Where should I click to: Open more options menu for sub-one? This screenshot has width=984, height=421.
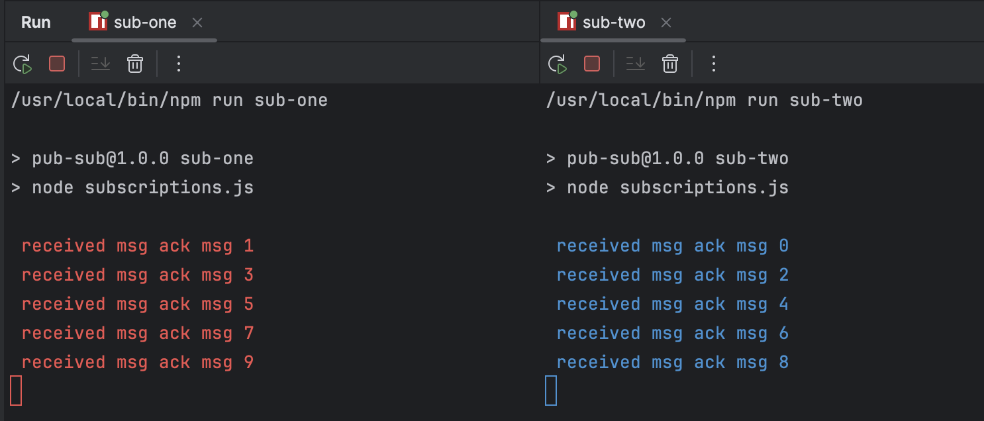(178, 64)
